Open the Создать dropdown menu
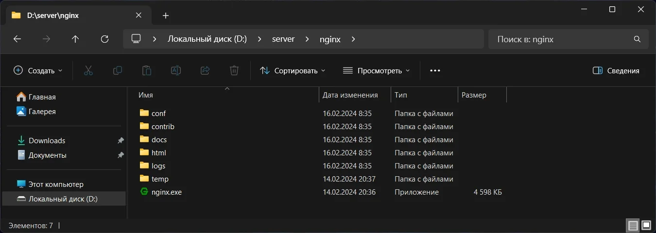Viewport: 656px width, 233px height. [38, 70]
